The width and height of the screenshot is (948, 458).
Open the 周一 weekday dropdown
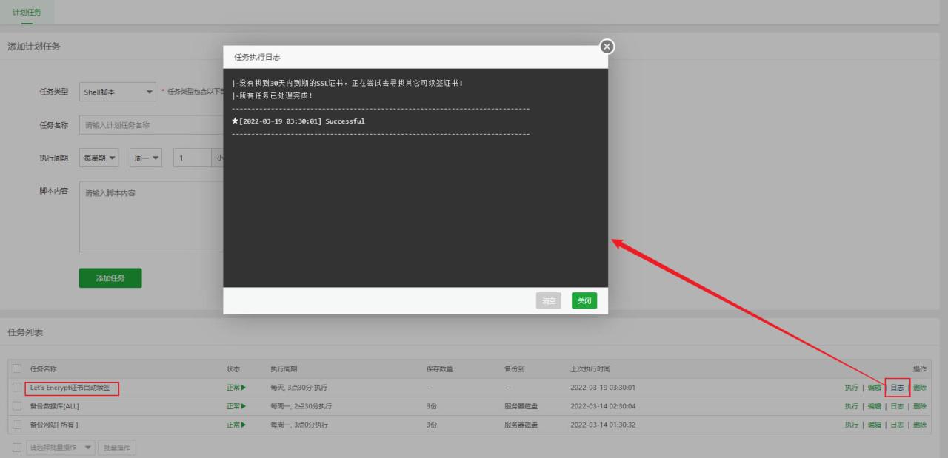tap(145, 157)
